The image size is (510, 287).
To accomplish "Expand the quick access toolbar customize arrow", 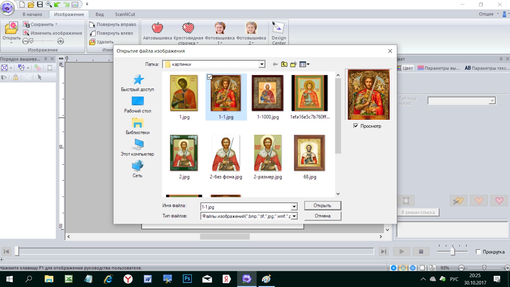I will click(x=87, y=4).
